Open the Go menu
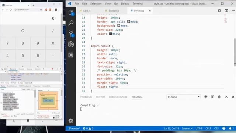Image resolution: width=236 pixels, height=133 pixels. (x=115, y=4)
